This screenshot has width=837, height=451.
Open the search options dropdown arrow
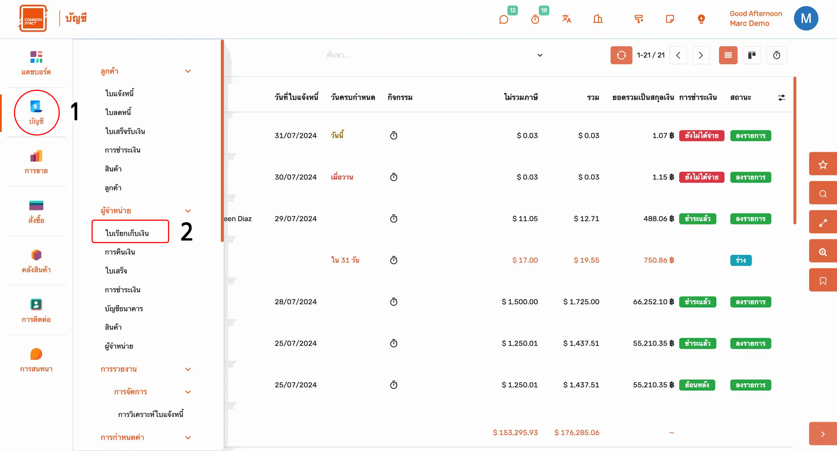pyautogui.click(x=540, y=55)
